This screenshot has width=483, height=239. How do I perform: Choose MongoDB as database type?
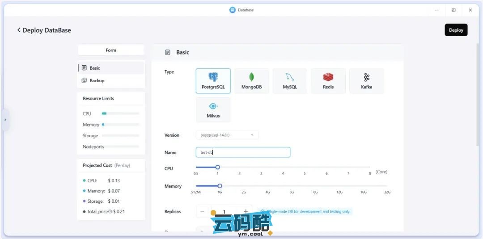[251, 81]
